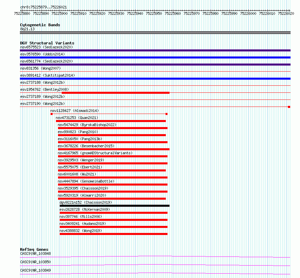
Task: Click the esv1954762 (Bentley2008) label
Action: [44, 89]
